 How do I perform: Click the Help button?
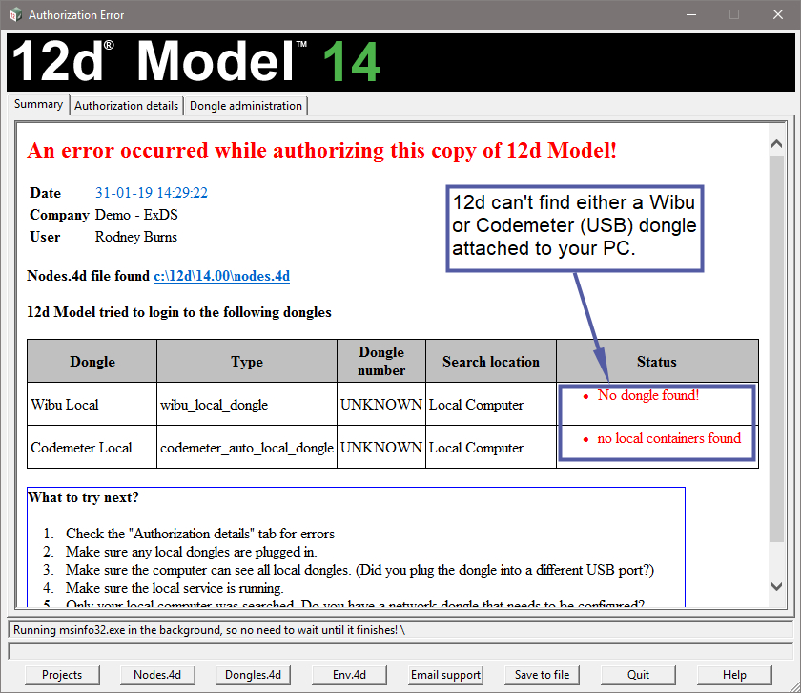click(x=734, y=675)
